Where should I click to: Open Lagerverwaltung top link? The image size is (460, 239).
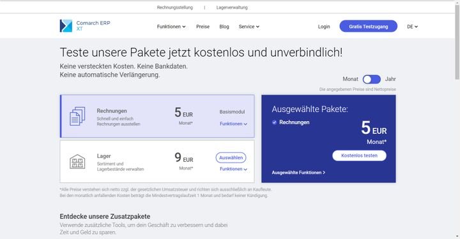point(232,8)
